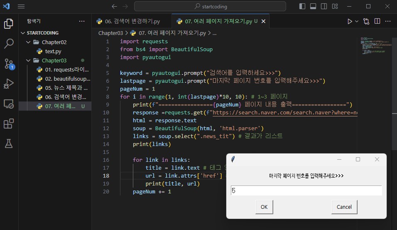Open editor More Actions ellipsis

point(388,21)
